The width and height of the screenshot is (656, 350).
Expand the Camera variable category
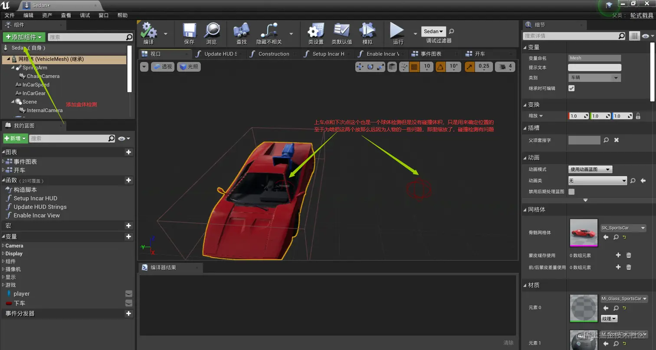point(3,246)
